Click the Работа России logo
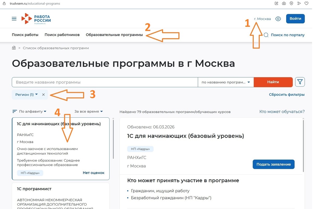The height and width of the screenshot is (209, 313). click(x=36, y=19)
